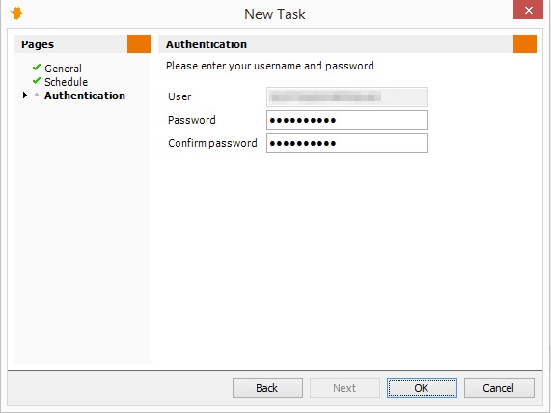Cancel the New Task dialog
This screenshot has height=413, width=551.
coord(499,388)
